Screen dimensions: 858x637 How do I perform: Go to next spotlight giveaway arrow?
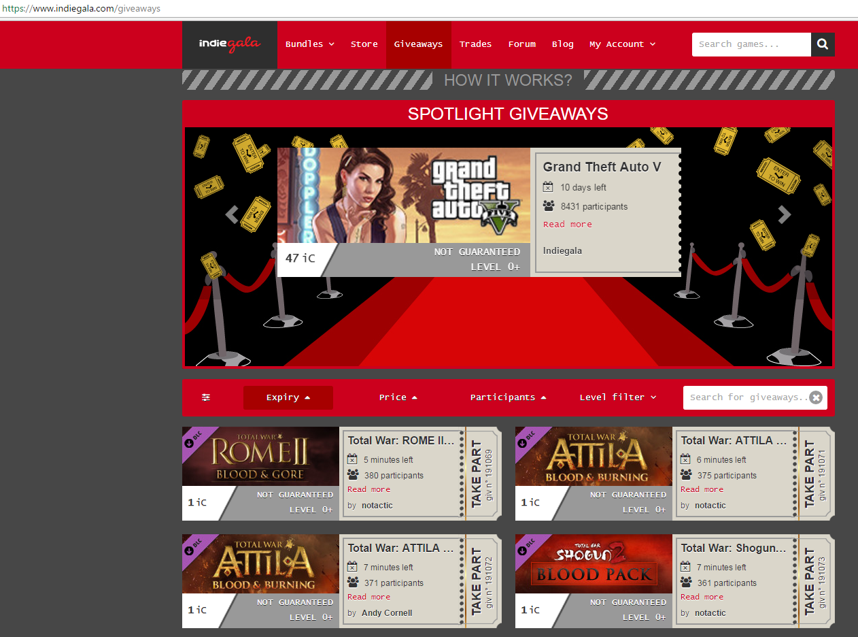(x=785, y=214)
